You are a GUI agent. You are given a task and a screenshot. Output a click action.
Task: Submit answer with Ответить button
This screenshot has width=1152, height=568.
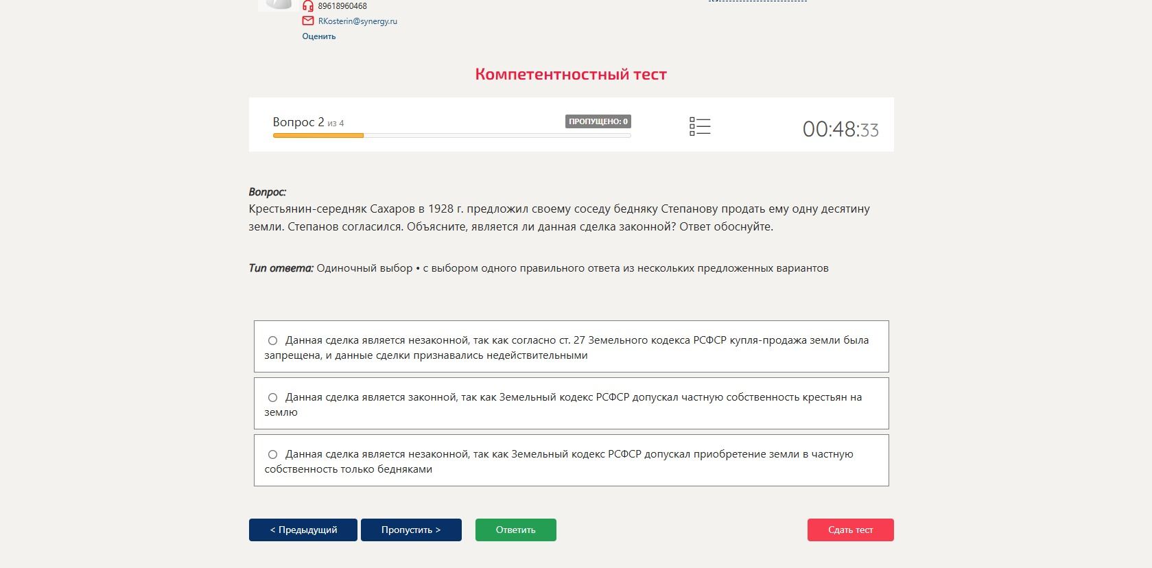pos(516,530)
